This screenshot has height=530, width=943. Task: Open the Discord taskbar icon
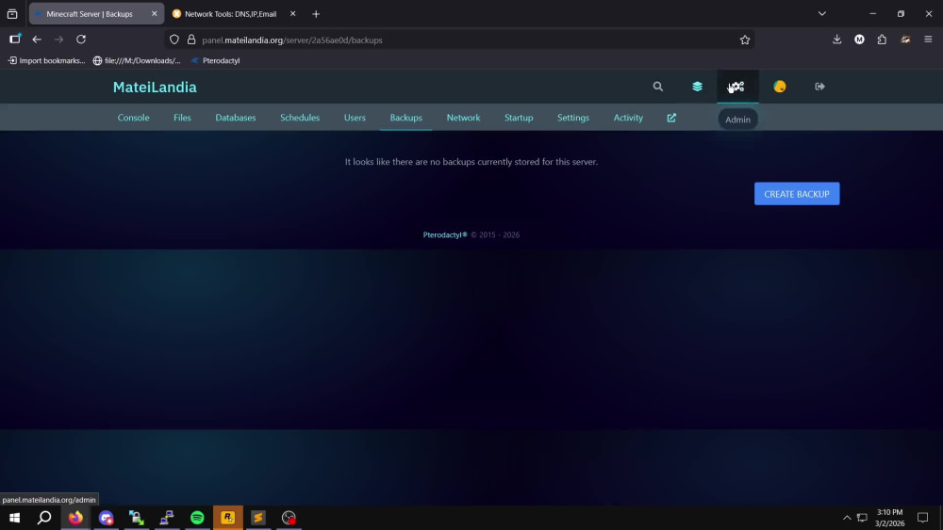[x=106, y=518]
